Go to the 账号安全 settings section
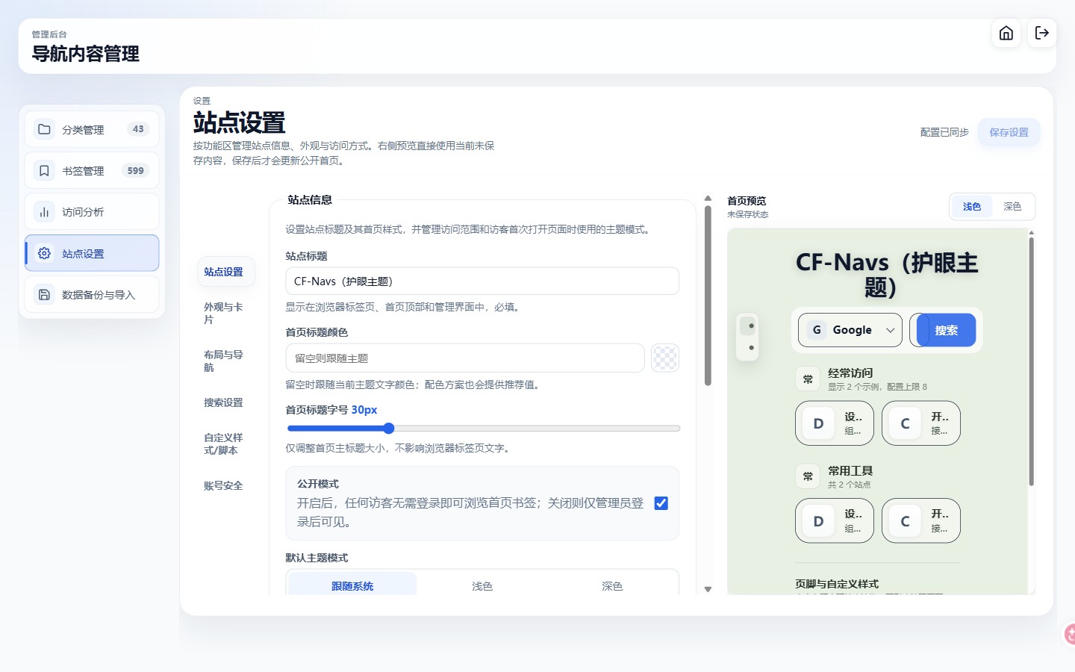Viewport: 1075px width, 672px height. click(x=225, y=485)
